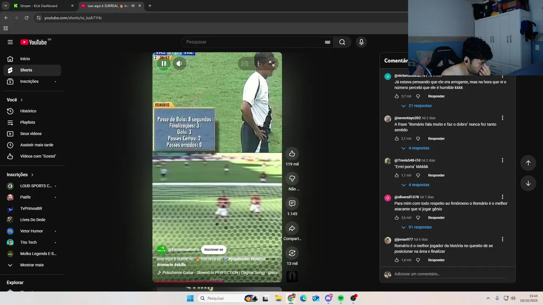Open Histórico in the sidebar
The image size is (543, 305).
click(32, 111)
